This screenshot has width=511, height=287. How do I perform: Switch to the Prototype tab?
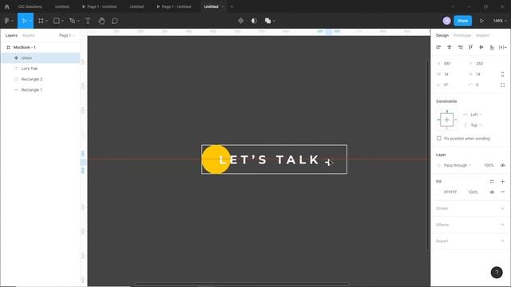click(462, 35)
